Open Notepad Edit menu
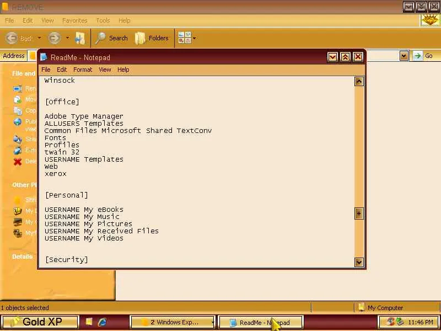Viewport: 441px width, 331px height. point(62,70)
